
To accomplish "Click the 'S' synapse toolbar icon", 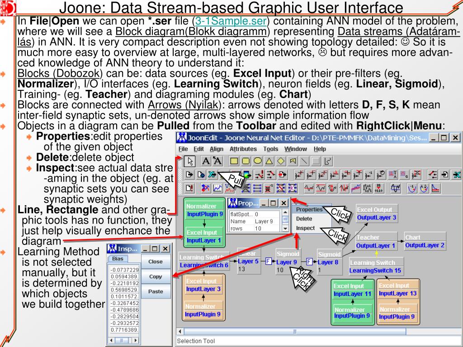I will click(x=281, y=188).
